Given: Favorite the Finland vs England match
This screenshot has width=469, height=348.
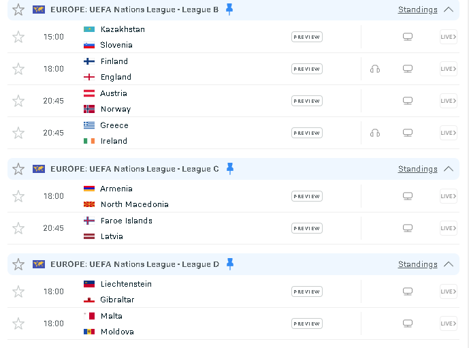Looking at the screenshot, I should pos(18,69).
